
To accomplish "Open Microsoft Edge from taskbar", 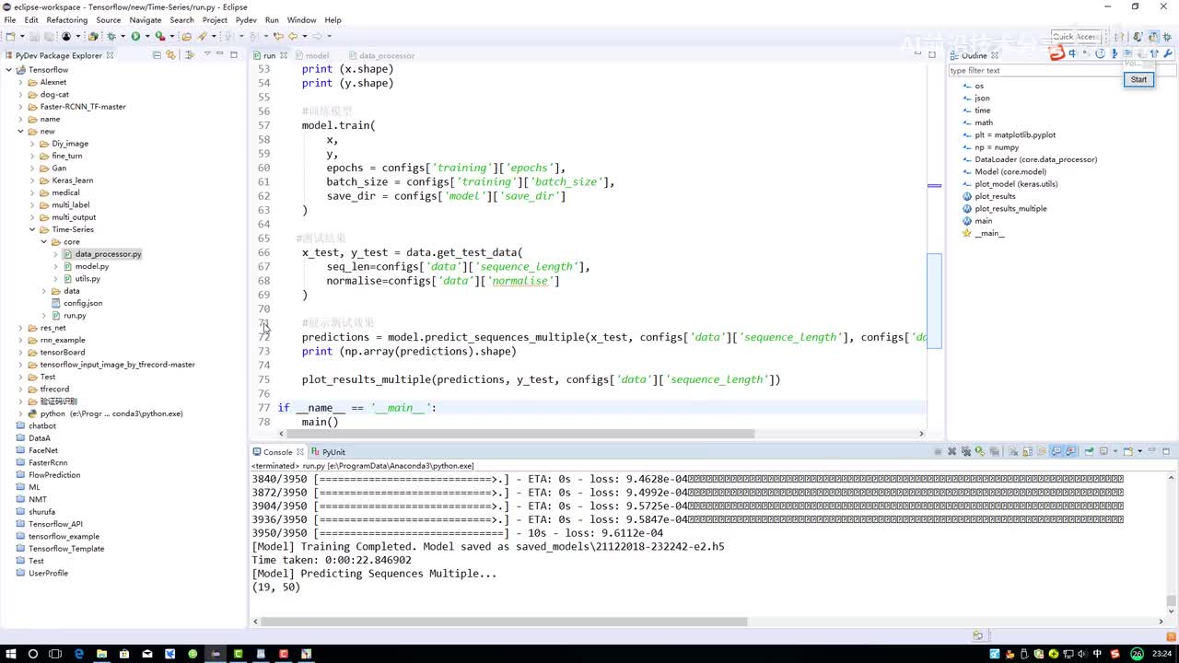I will [79, 654].
